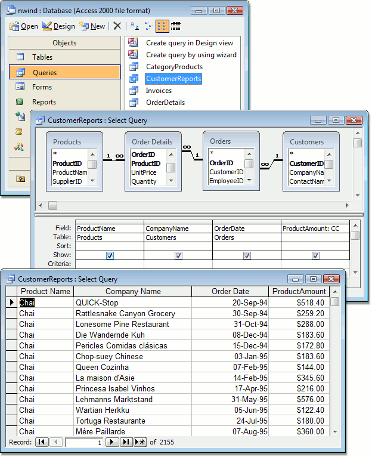Go to first record button
Viewport: 372px width, 457px height.
click(x=42, y=442)
